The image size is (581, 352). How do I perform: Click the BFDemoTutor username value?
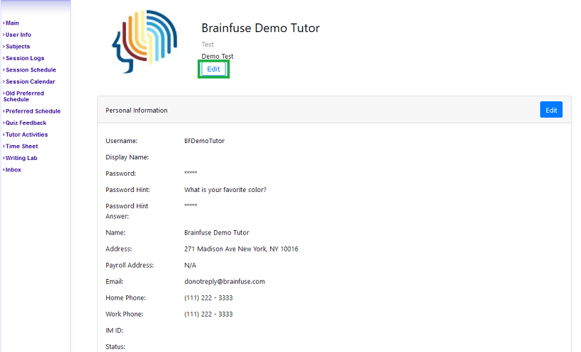click(x=204, y=141)
